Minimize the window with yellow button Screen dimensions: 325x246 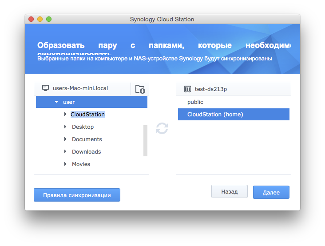pos(40,19)
